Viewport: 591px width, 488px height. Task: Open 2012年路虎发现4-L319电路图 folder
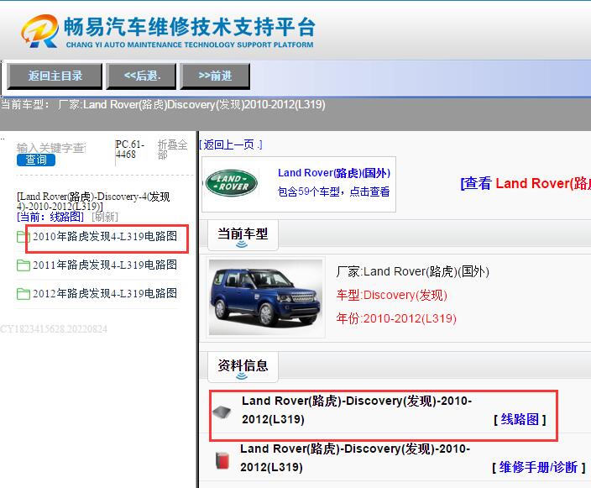[105, 293]
